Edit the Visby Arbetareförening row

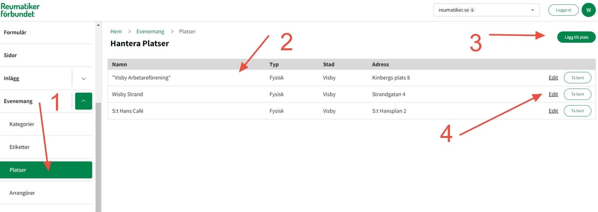tap(553, 78)
